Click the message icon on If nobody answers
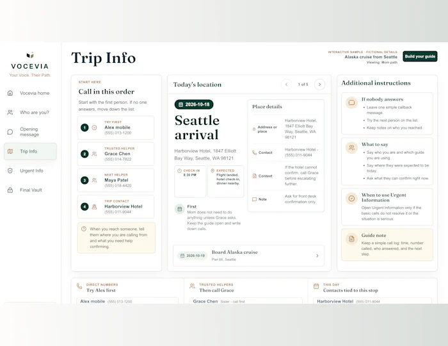 point(352,103)
